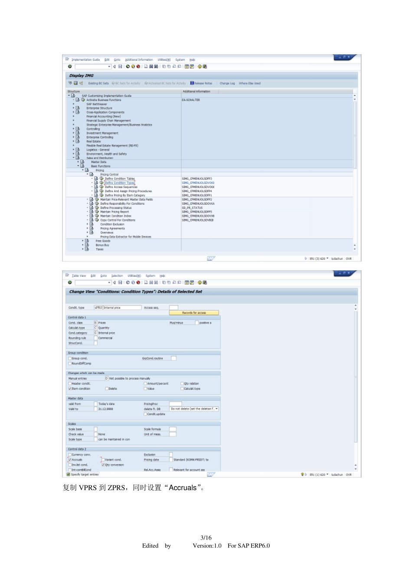
Task: Open the Implementation Guide menu
Action: tap(85, 60)
